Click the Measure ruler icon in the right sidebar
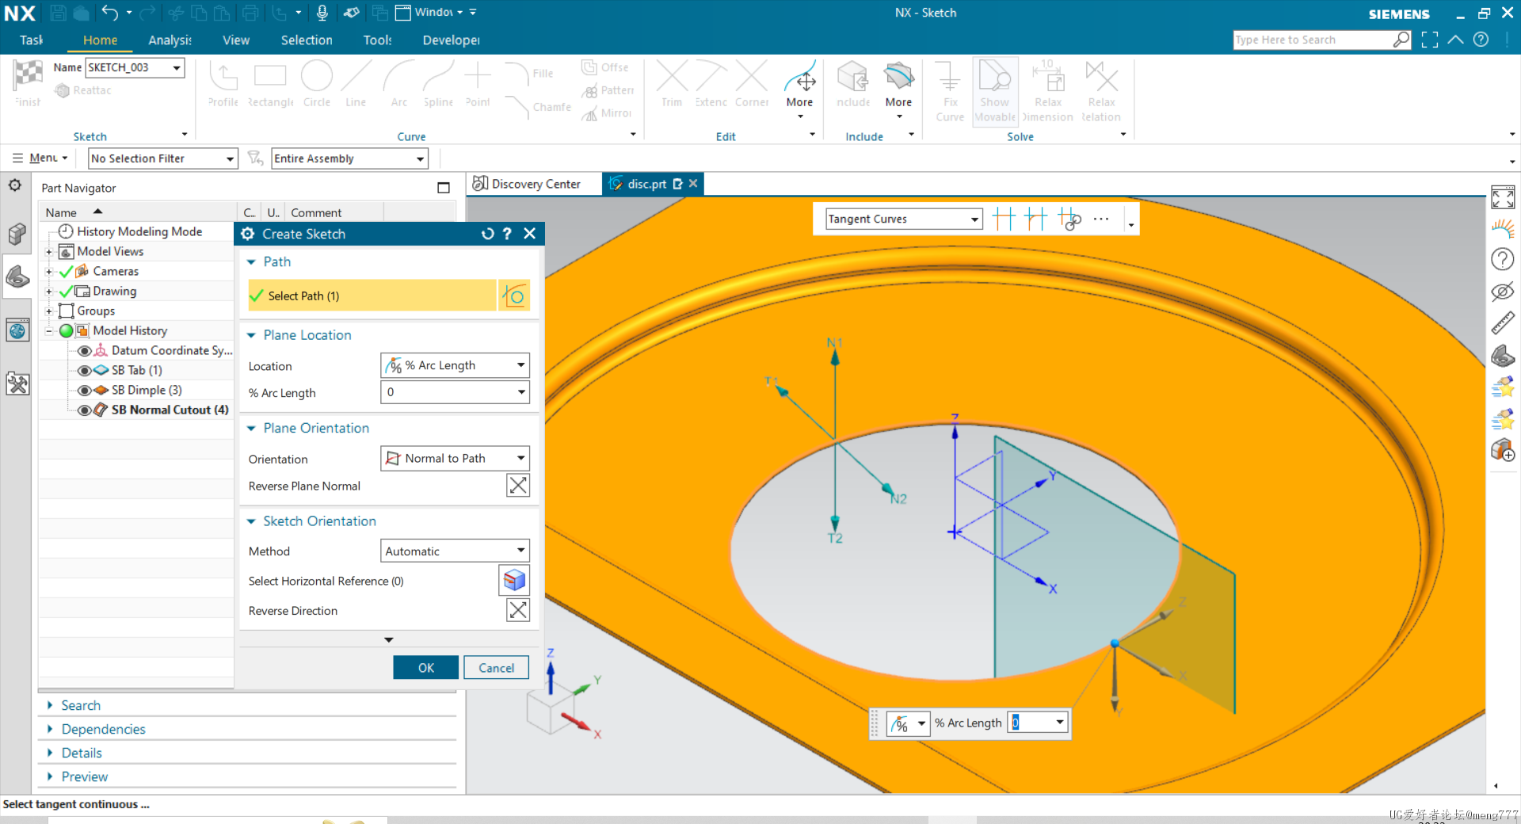Viewport: 1521px width, 824px height. (1503, 323)
